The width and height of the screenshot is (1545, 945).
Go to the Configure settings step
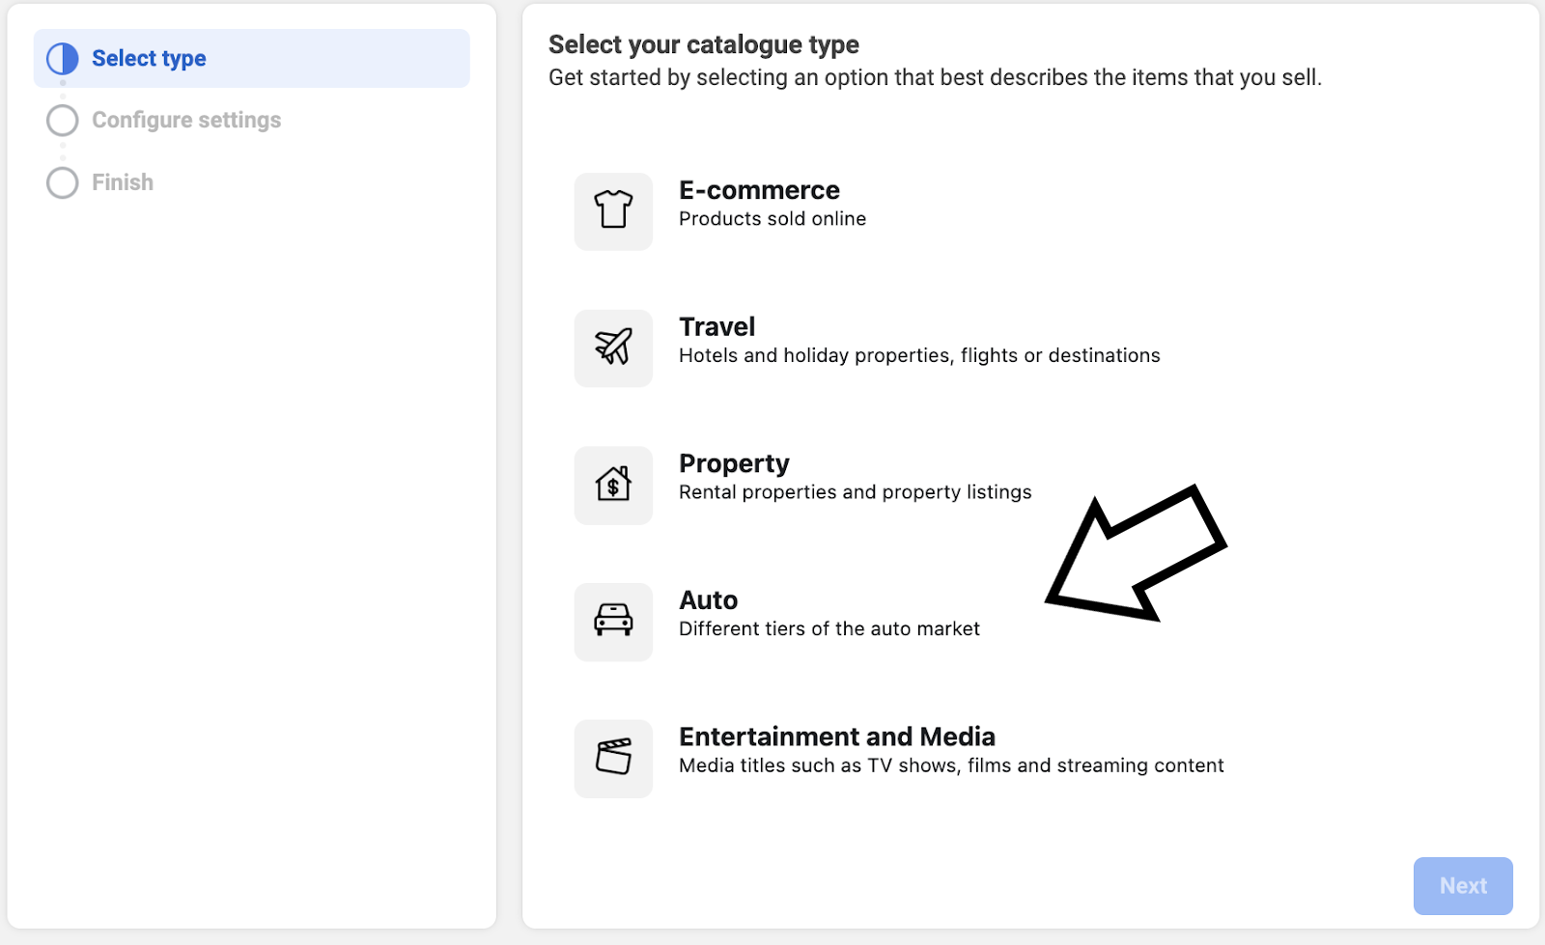point(186,120)
